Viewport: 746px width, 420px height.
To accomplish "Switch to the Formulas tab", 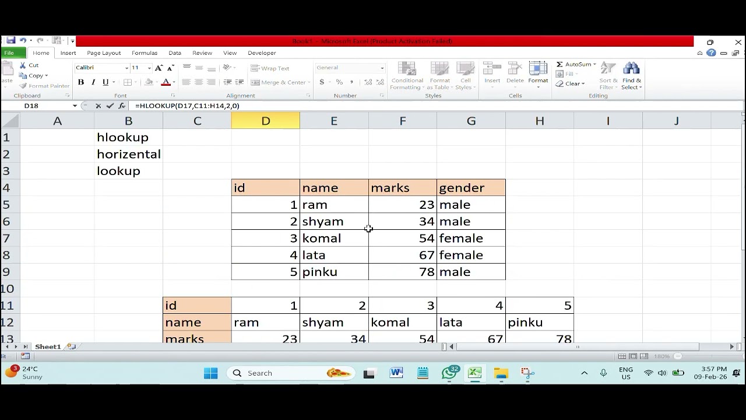I will 145,53.
